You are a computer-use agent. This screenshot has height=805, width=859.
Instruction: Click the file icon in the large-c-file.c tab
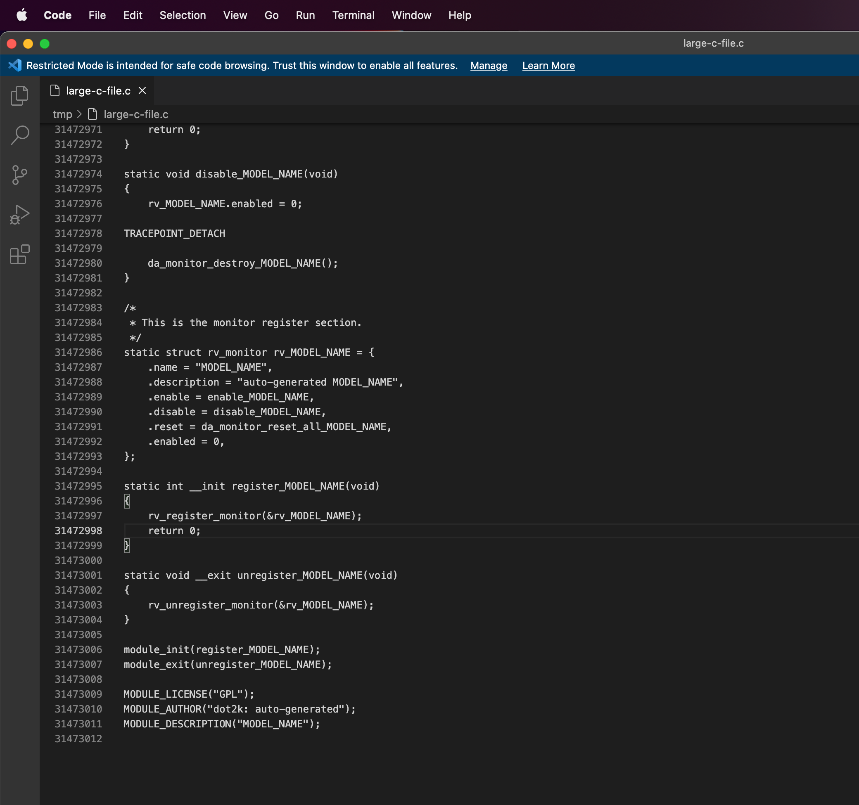pos(55,90)
